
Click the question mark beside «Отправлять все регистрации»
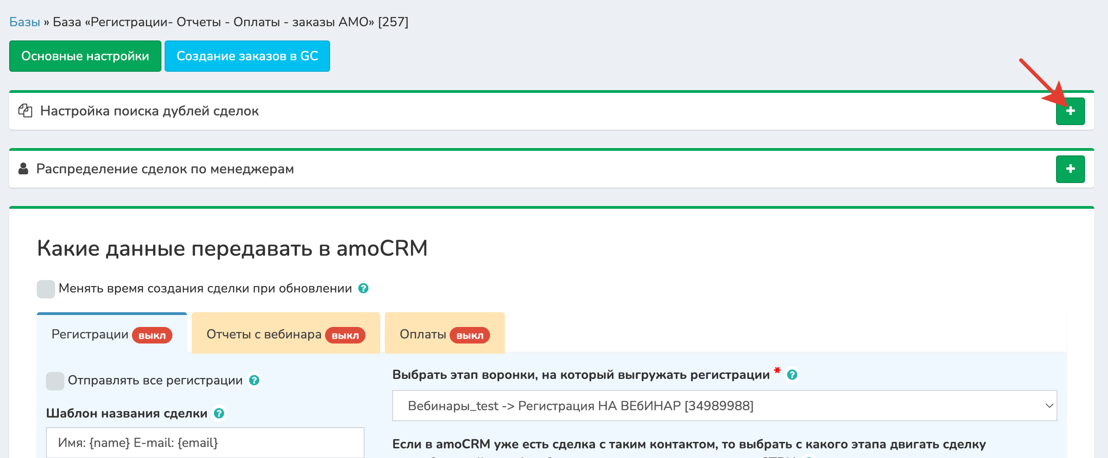click(x=253, y=380)
